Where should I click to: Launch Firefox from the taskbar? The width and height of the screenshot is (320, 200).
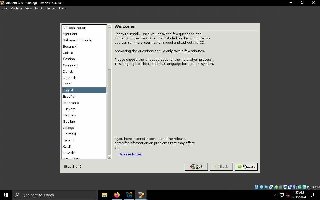(x=117, y=195)
